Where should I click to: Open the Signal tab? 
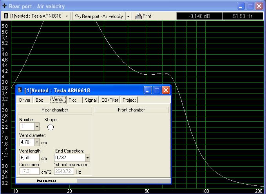pos(91,100)
